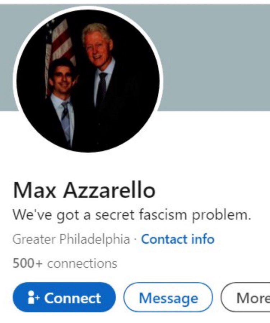The image size is (270, 323).
Task: Expand the More options button
Action: (x=246, y=297)
